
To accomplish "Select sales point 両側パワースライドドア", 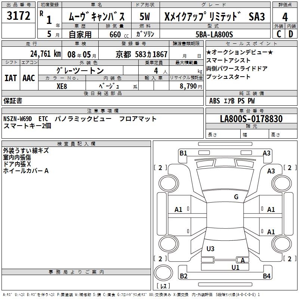I will click(237, 69).
